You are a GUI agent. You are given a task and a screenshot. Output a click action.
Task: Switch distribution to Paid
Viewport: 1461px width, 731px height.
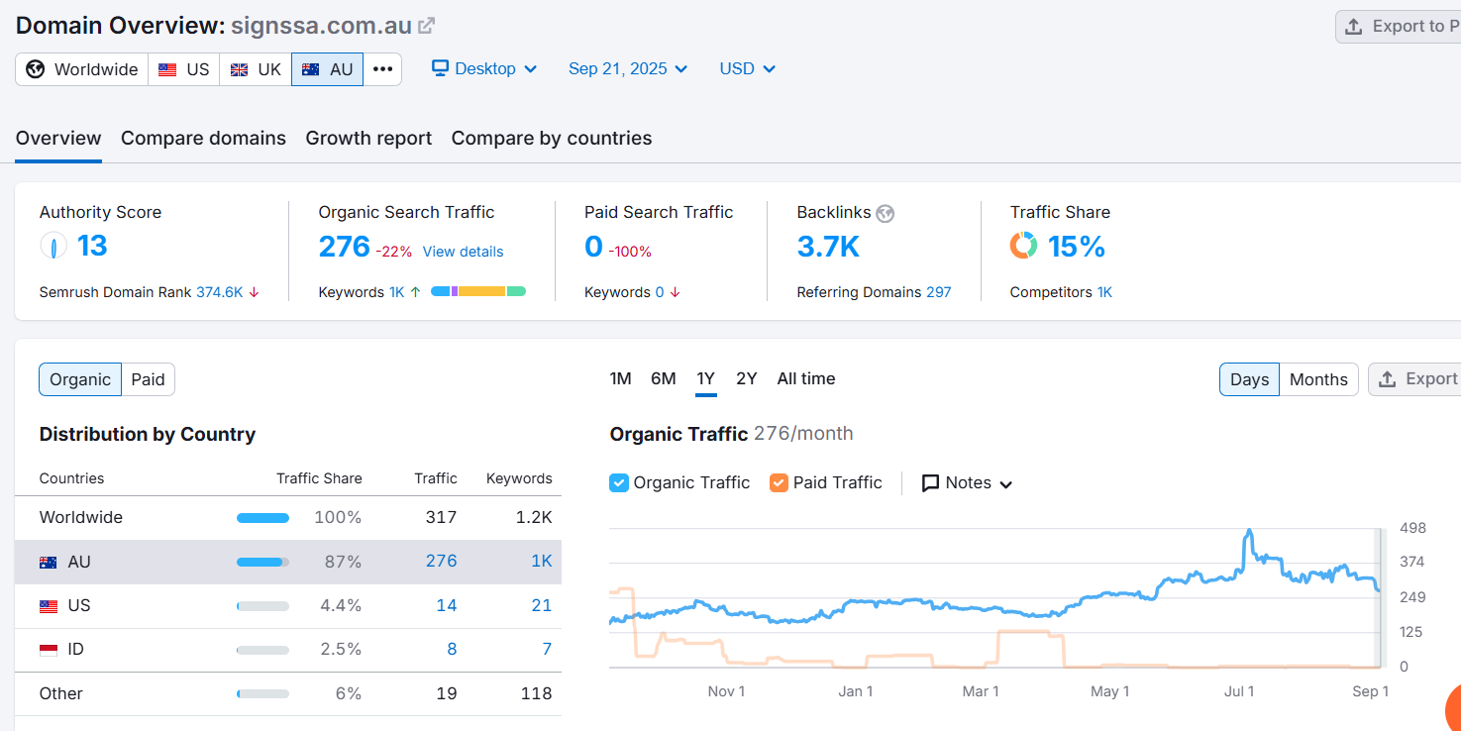click(x=149, y=379)
